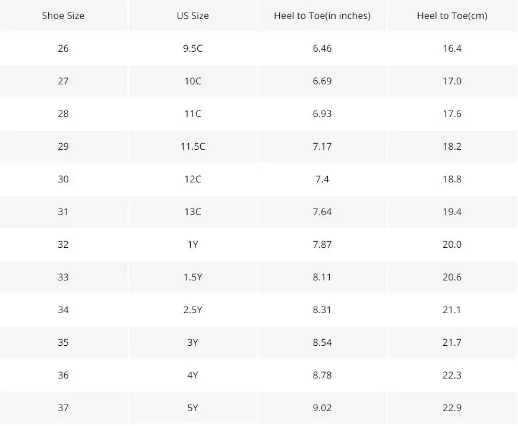
Task: Select the 13C US size cell
Action: coord(192,212)
